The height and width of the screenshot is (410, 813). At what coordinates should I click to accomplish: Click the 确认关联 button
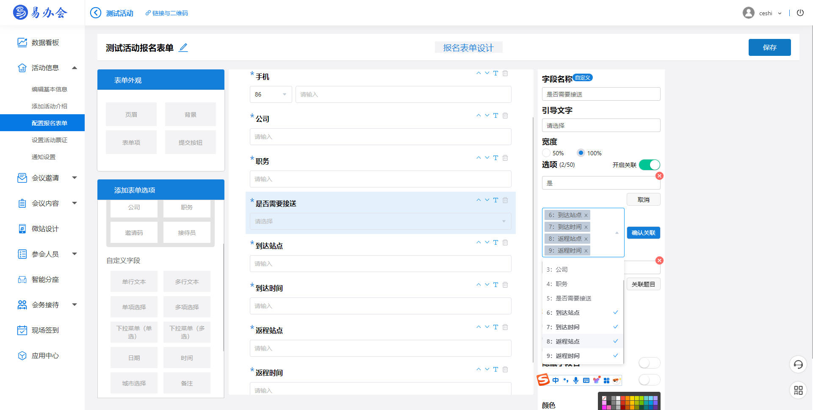(643, 233)
